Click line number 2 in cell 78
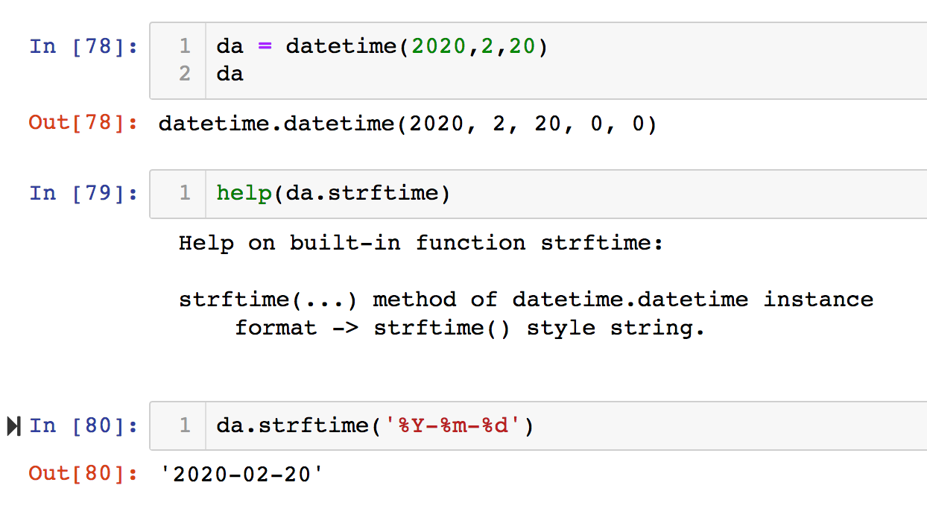 pos(185,74)
